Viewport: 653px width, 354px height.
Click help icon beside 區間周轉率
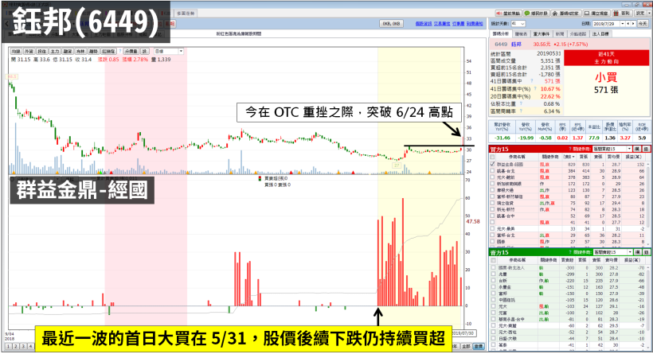[521, 111]
